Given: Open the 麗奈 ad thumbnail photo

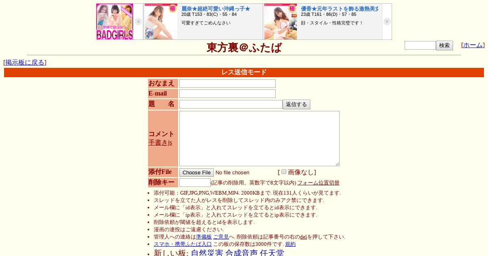Looking at the screenshot, I should pyautogui.click(x=161, y=22).
